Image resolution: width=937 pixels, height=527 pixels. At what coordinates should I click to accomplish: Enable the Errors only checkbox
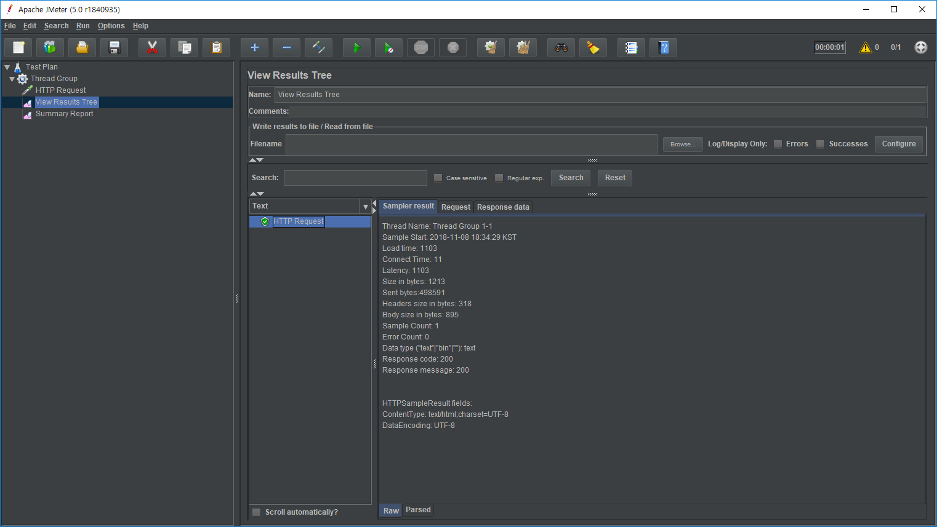pos(778,144)
